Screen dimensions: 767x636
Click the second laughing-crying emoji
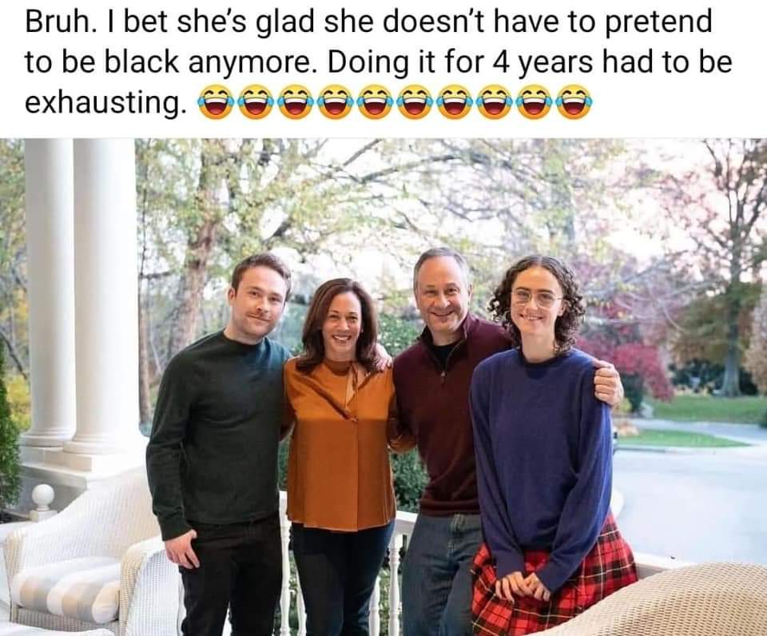pos(255,101)
